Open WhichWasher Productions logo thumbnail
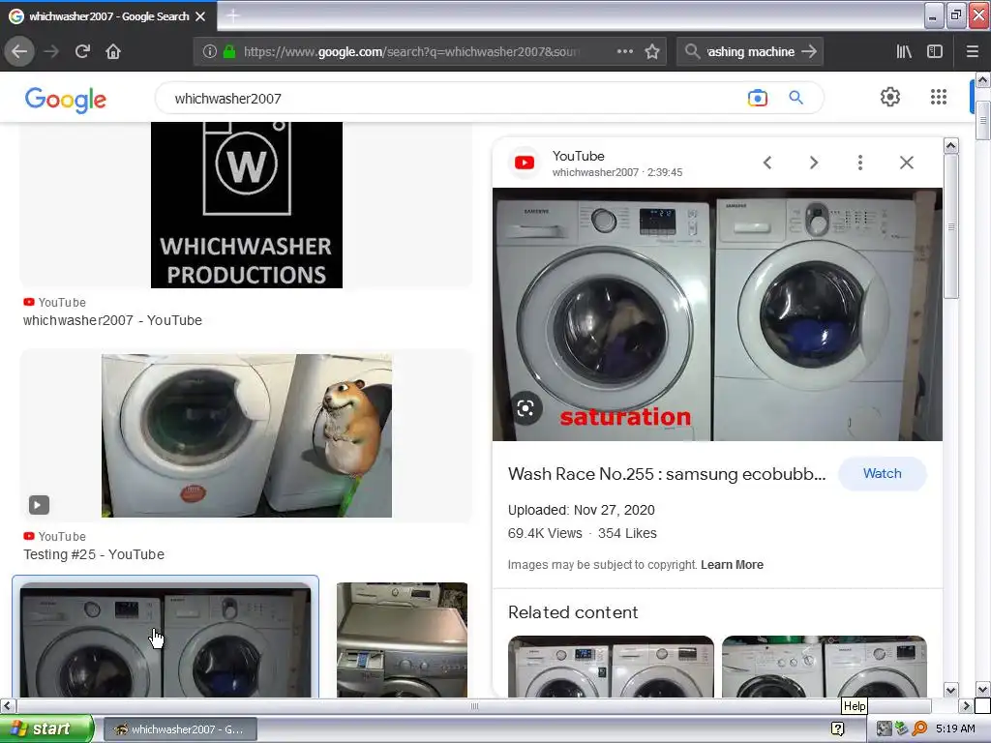Screen dimensions: 991x743 (247, 205)
